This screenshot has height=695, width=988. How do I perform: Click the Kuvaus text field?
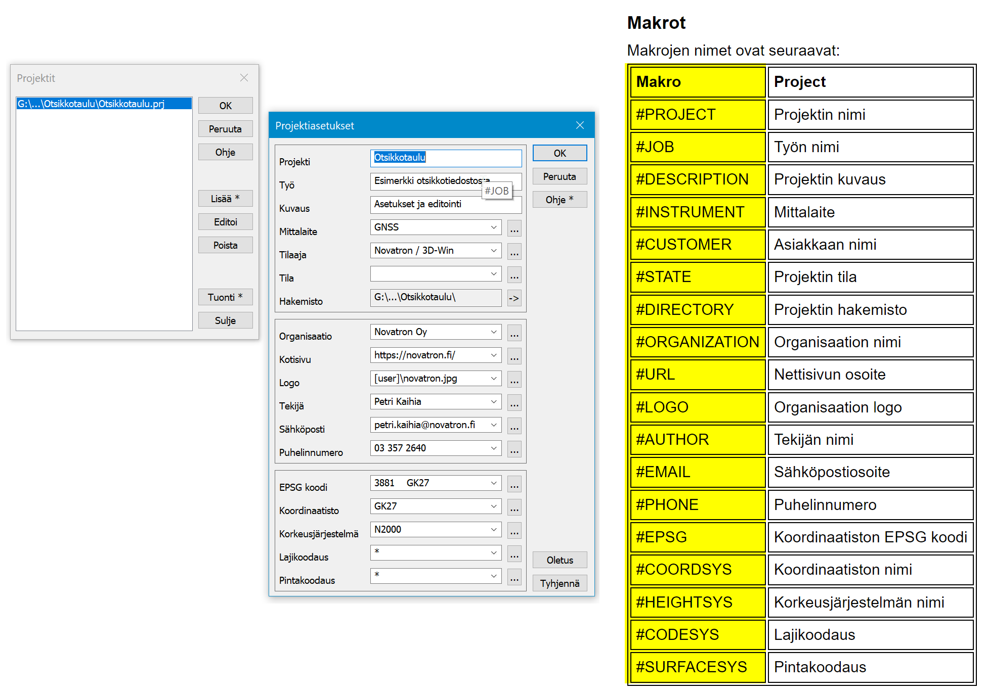click(430, 204)
